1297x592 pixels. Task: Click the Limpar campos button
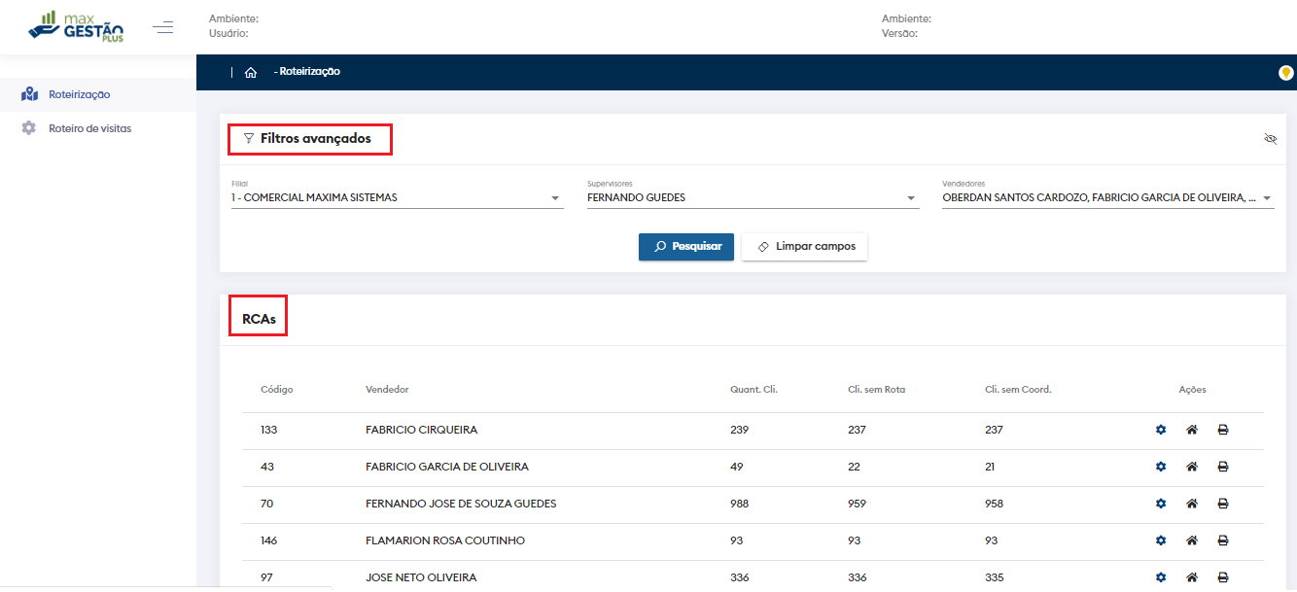(x=804, y=247)
